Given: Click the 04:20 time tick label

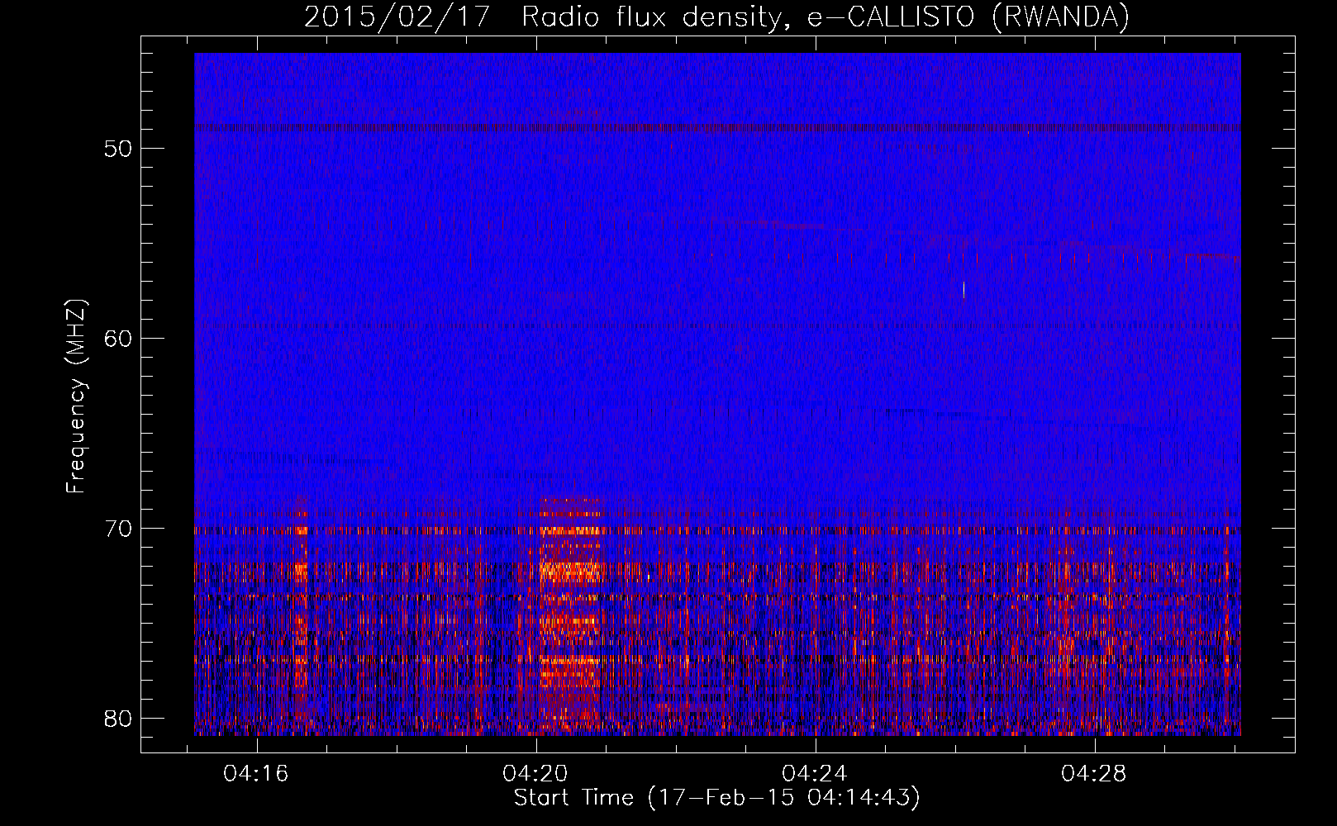Looking at the screenshot, I should (x=536, y=774).
